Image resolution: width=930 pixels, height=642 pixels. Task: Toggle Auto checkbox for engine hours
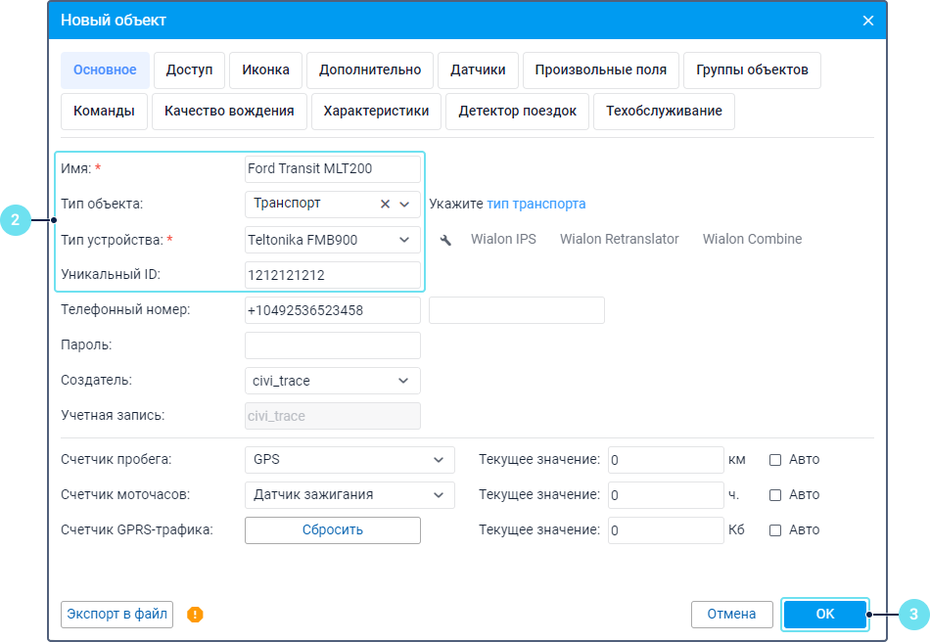[775, 495]
